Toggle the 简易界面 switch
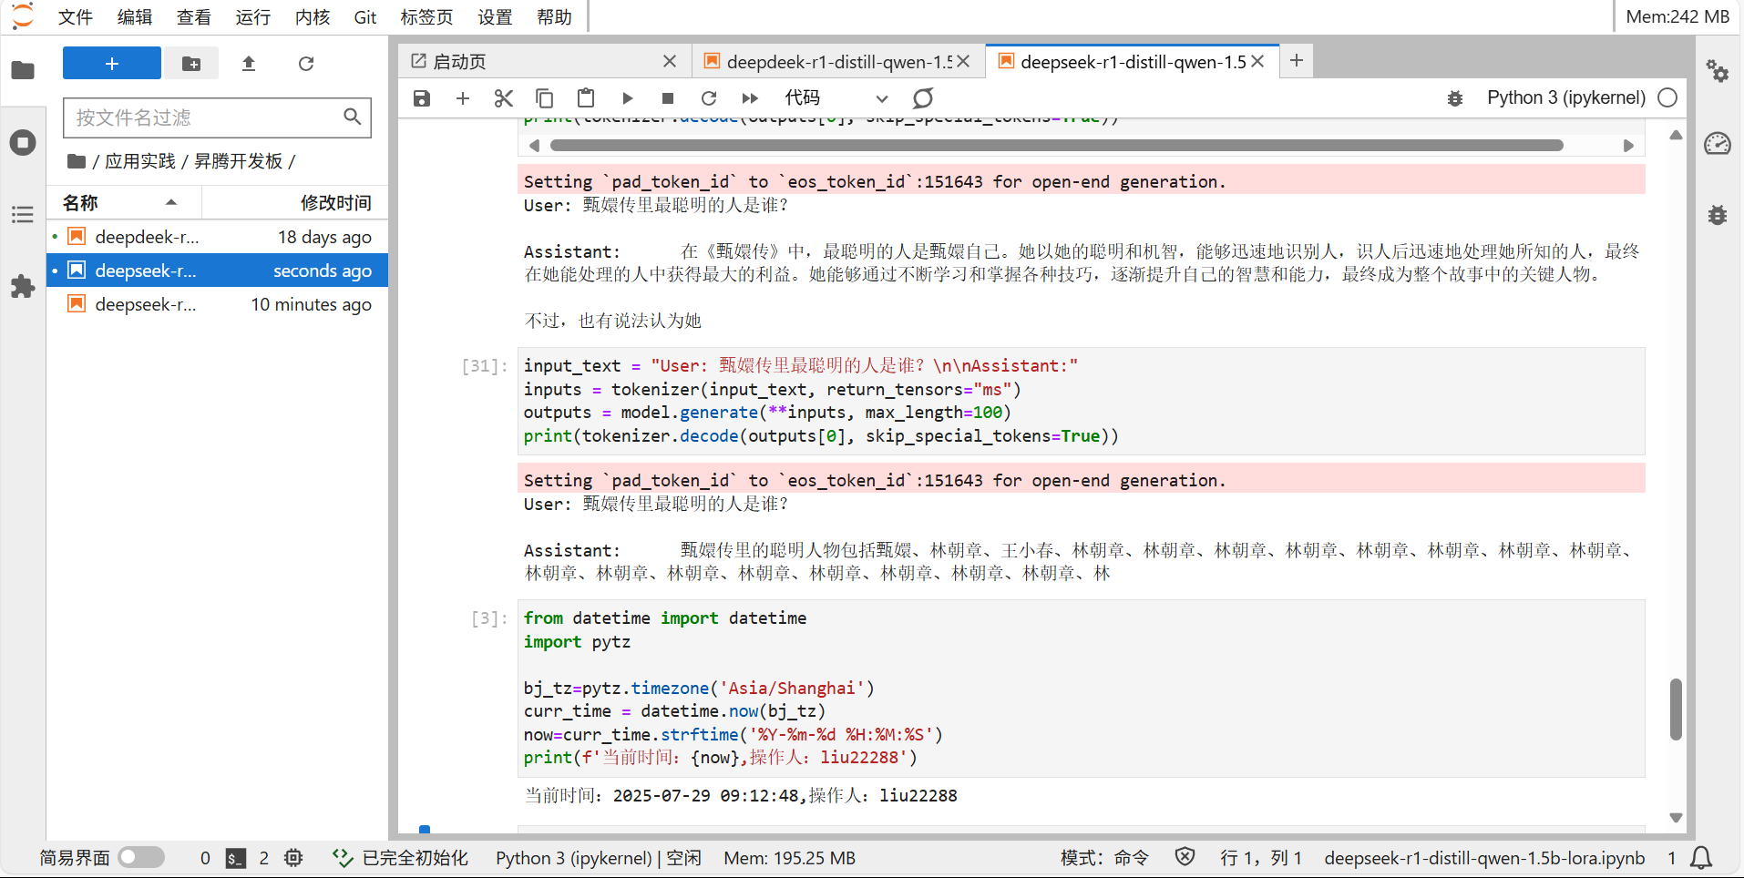This screenshot has height=878, width=1744. click(141, 858)
